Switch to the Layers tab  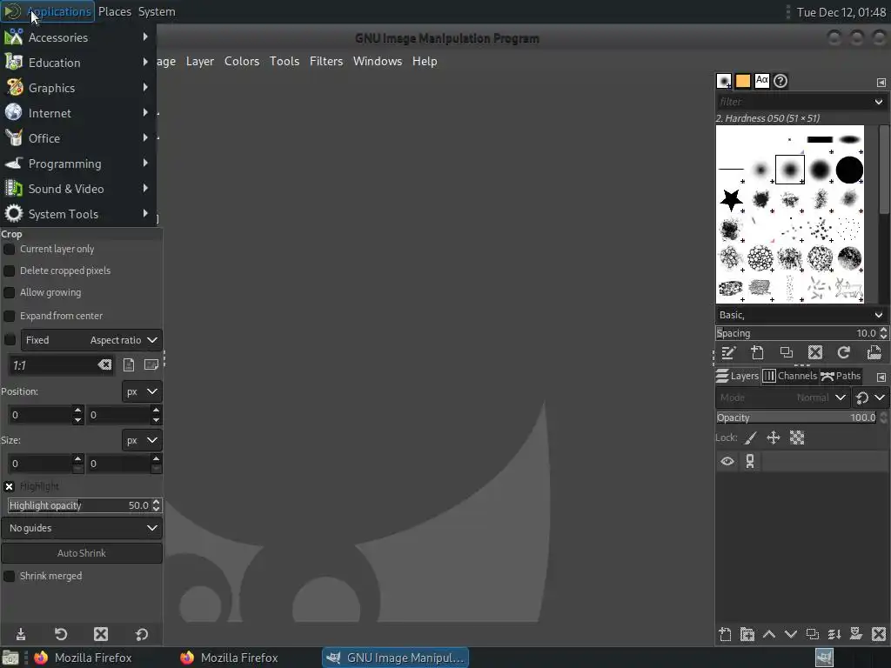point(738,376)
